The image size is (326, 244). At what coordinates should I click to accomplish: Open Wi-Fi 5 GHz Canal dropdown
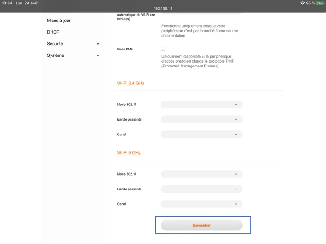(202, 204)
